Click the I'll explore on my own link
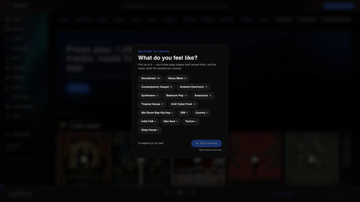 pos(151,143)
